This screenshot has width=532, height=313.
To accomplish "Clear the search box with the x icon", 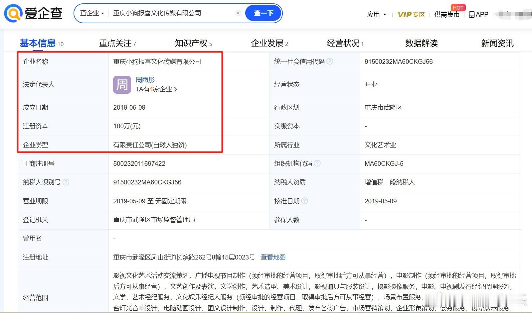I will 238,13.
